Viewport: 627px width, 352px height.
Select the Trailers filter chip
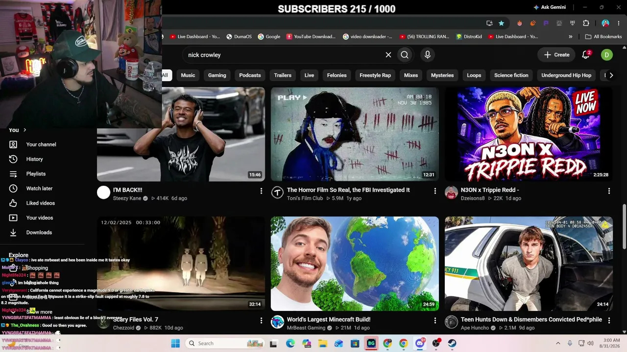tap(283, 75)
